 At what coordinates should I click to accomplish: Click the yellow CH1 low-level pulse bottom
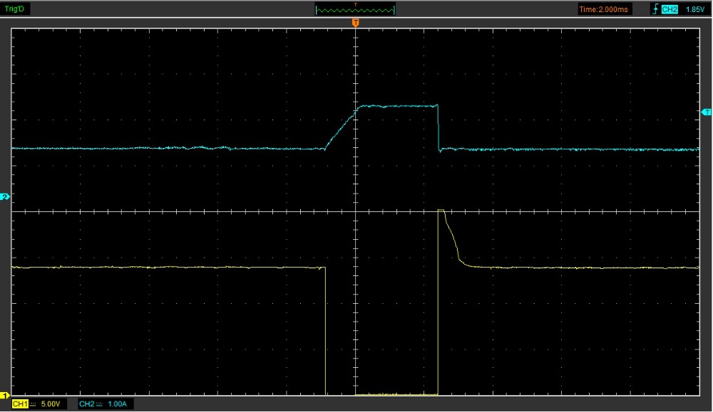[396, 393]
